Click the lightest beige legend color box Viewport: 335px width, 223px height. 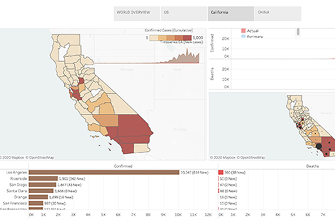(x=154, y=38)
